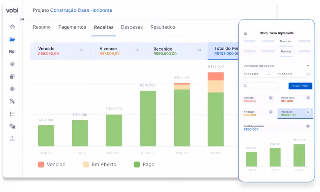Click the orange open segment of JUN/23 bar
Image resolution: width=320 pixels, height=192 pixels.
pyautogui.click(x=216, y=87)
